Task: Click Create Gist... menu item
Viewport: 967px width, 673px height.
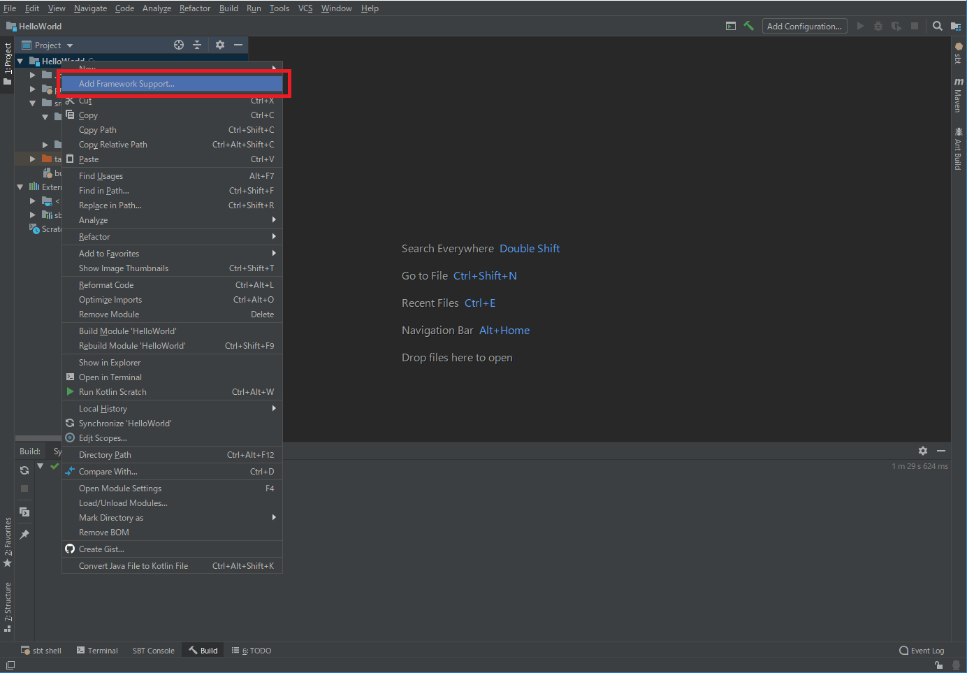Action: [x=172, y=549]
